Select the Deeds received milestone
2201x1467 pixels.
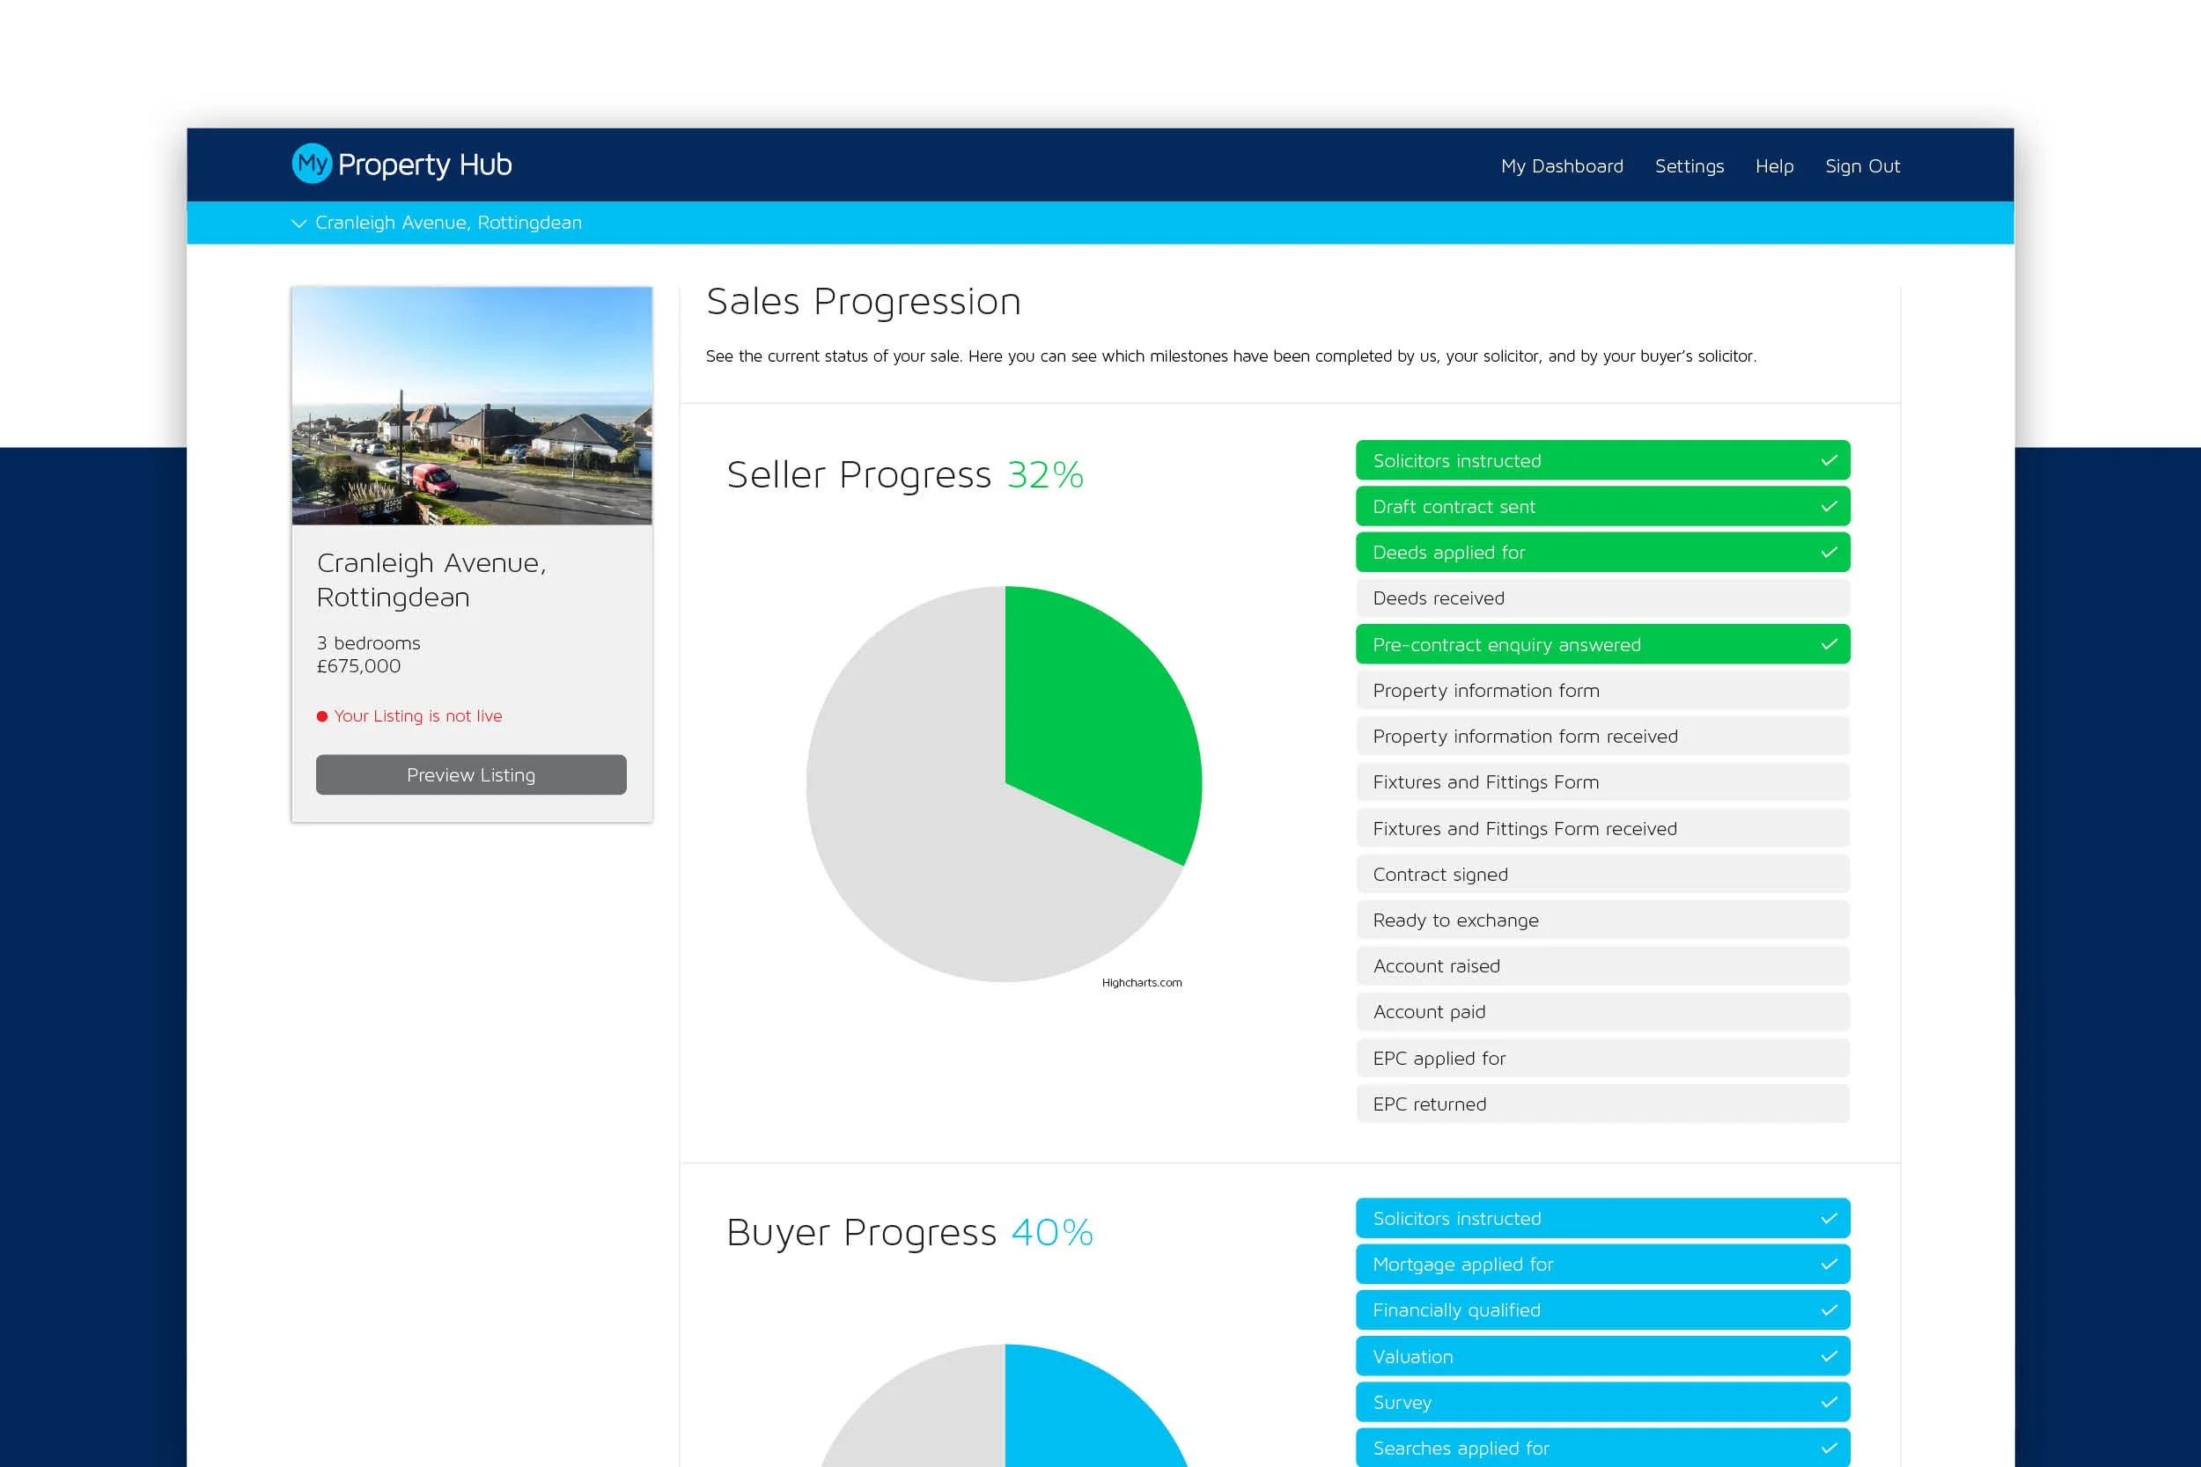[1603, 598]
